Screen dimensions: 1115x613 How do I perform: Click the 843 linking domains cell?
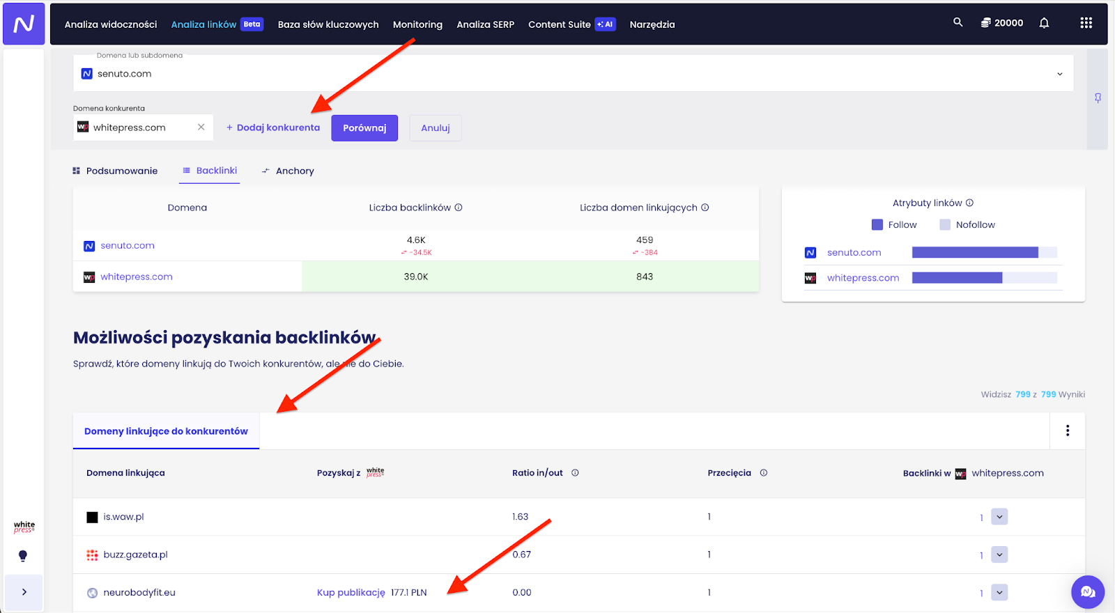click(645, 277)
